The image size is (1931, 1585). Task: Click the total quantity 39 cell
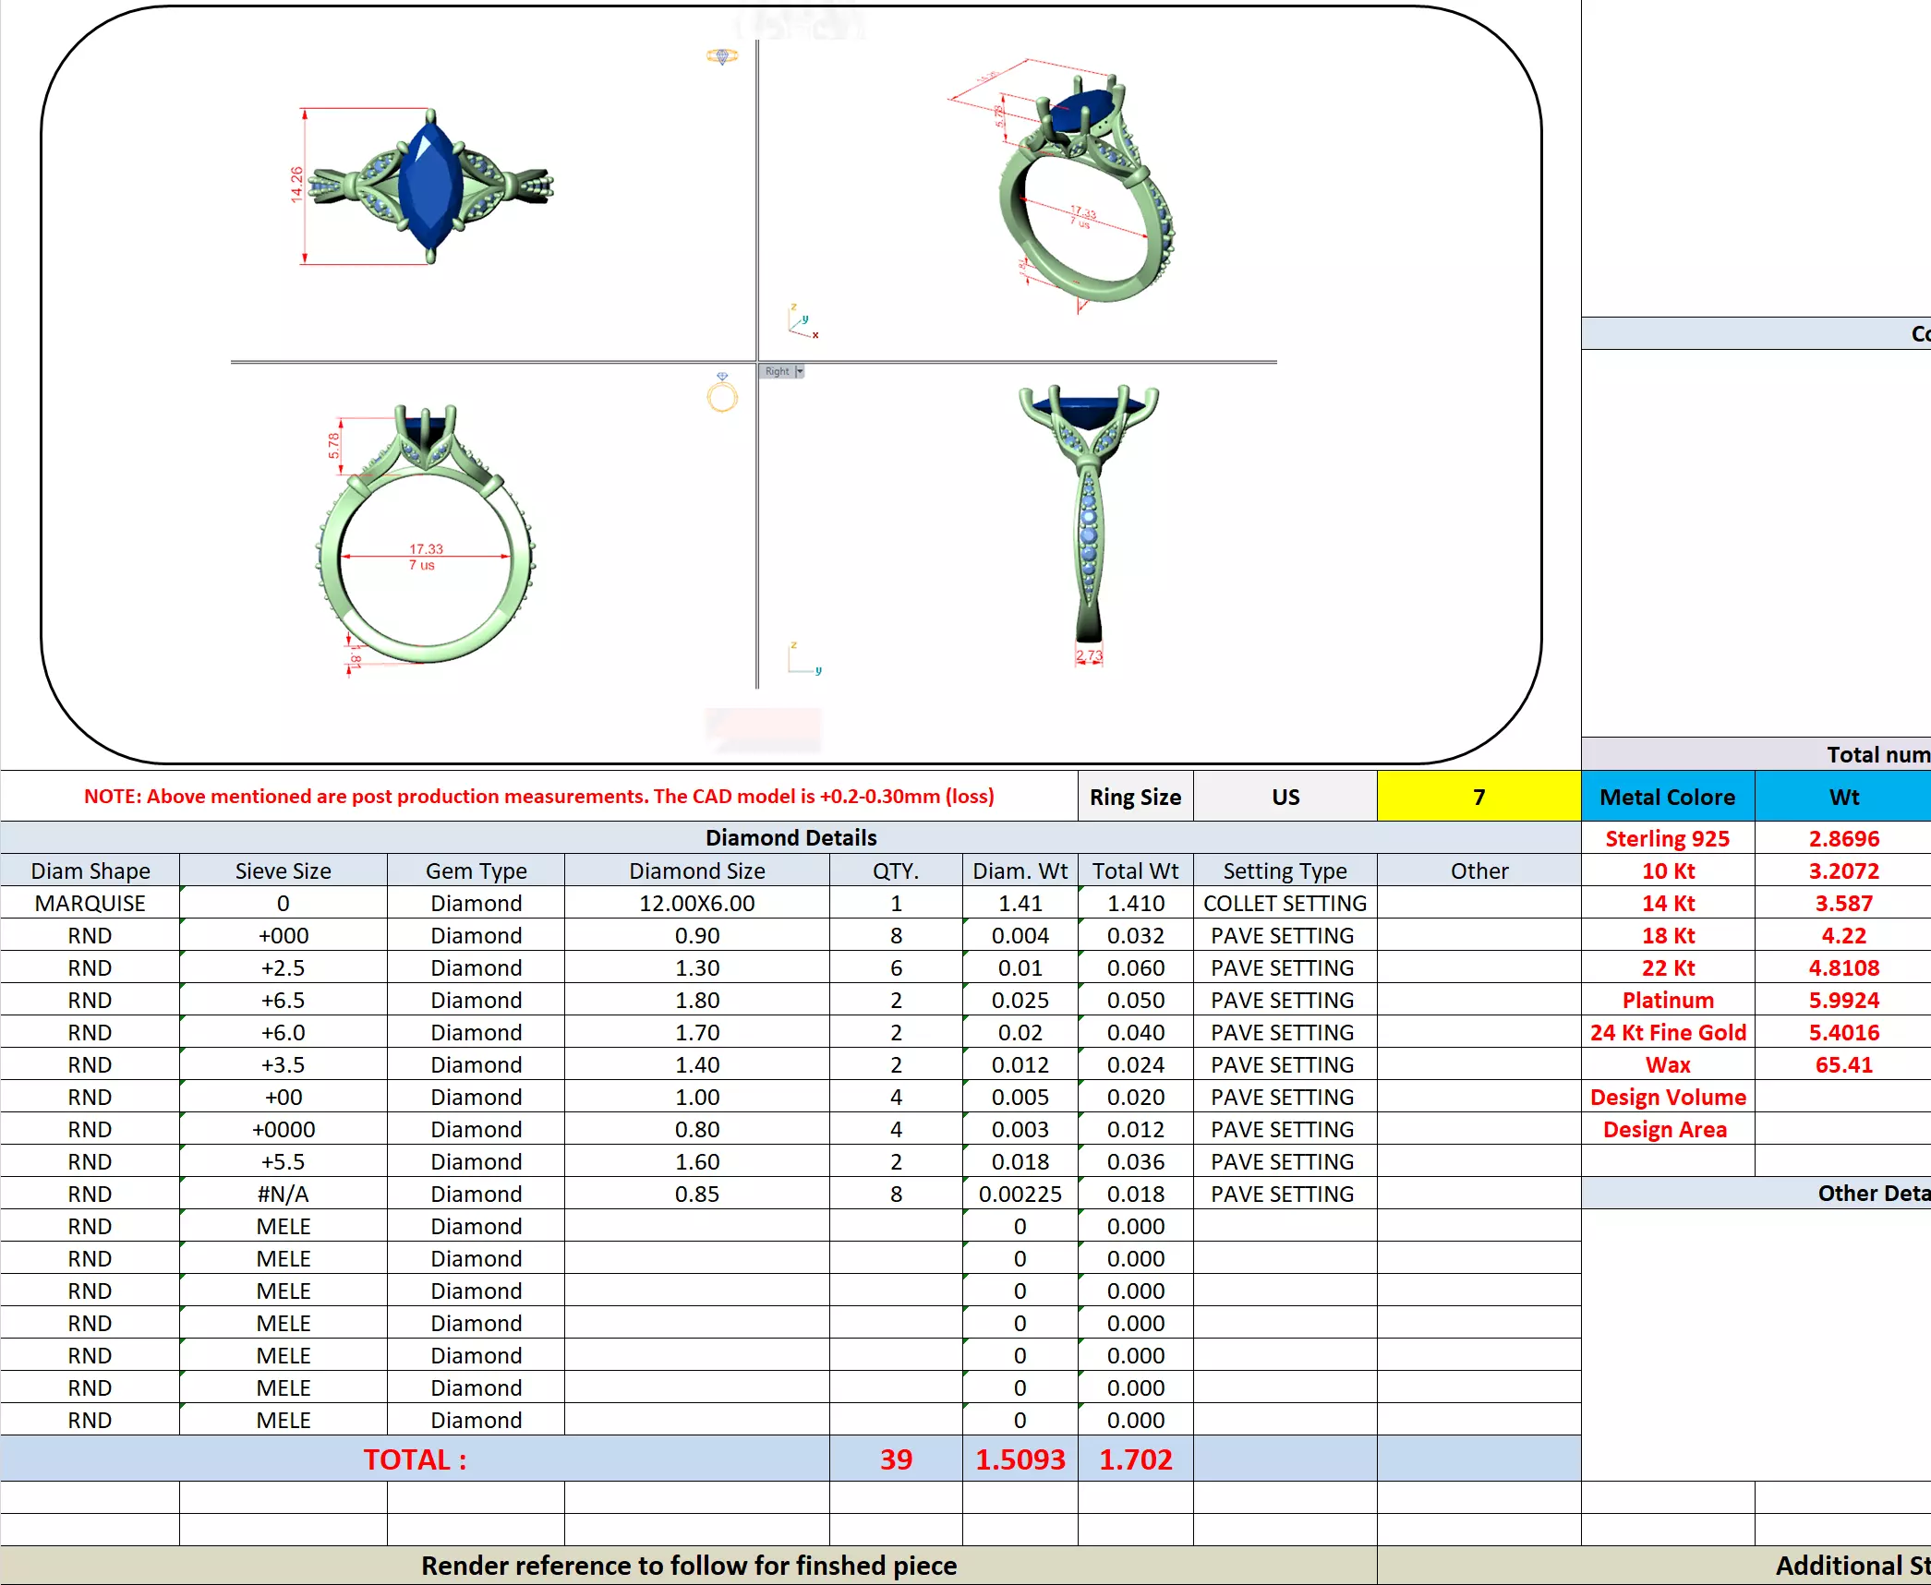(x=895, y=1459)
